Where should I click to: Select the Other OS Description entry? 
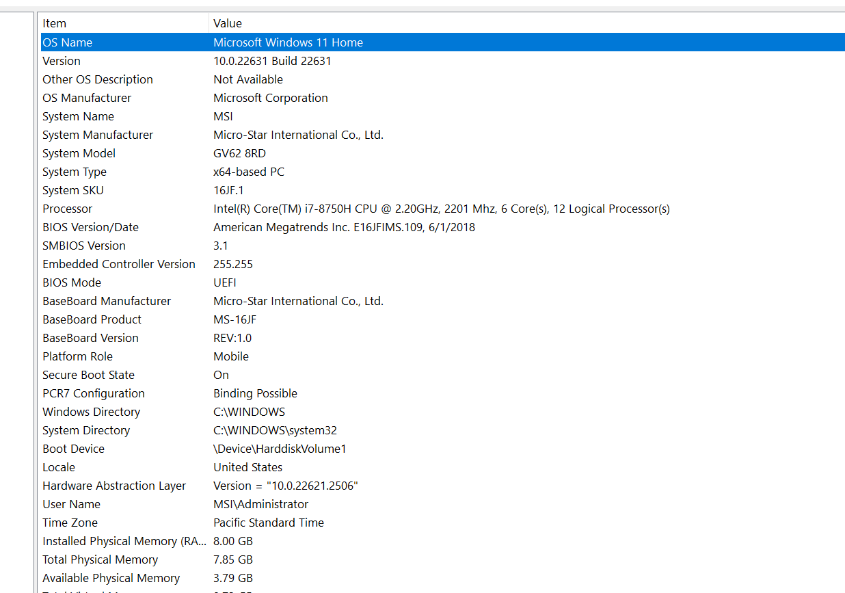(98, 79)
